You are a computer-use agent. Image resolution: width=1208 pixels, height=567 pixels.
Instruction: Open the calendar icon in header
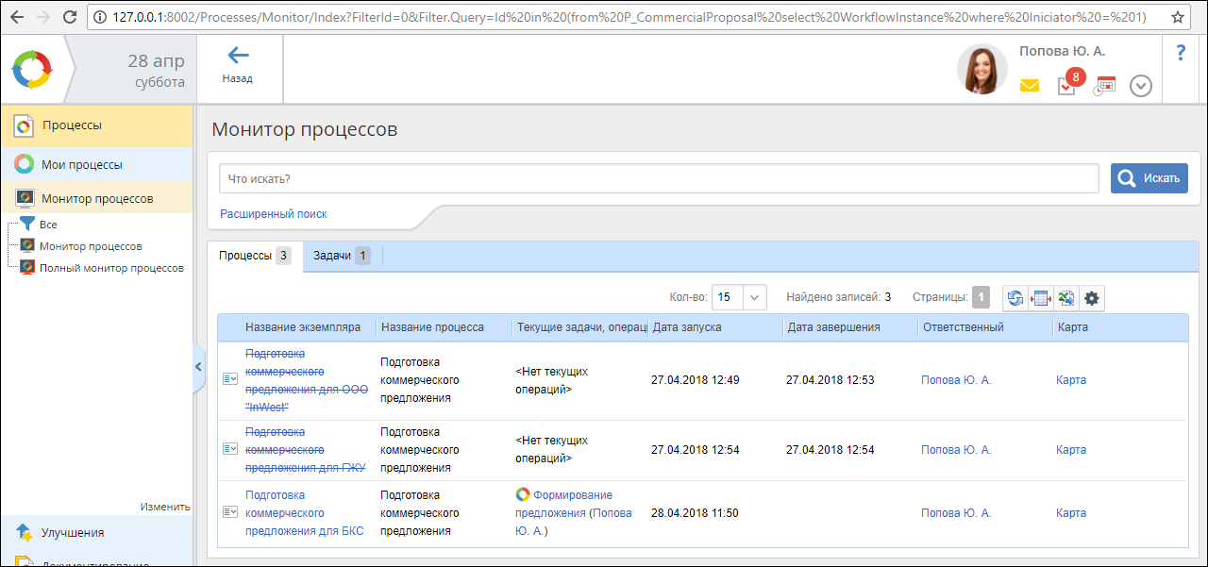(1104, 86)
